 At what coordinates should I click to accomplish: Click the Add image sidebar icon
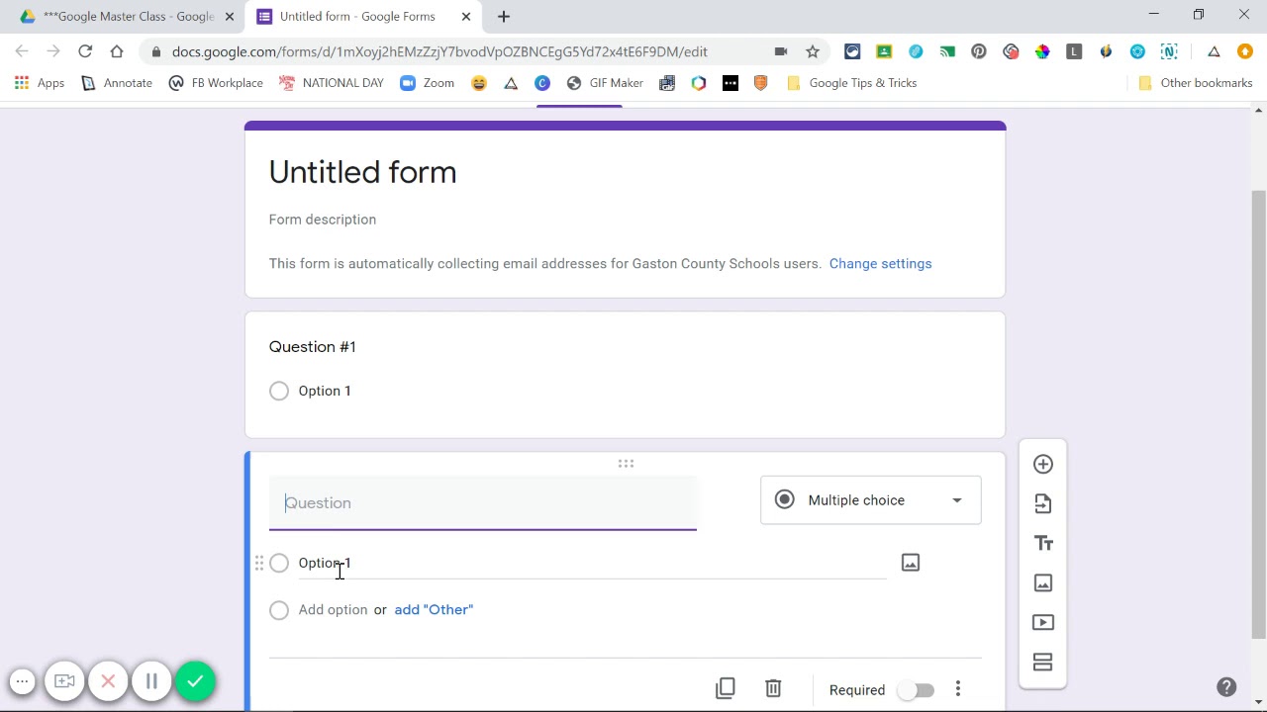tap(1042, 583)
